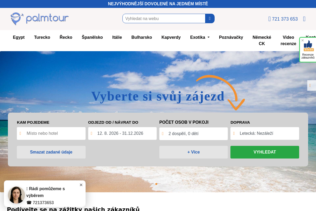This screenshot has height=211, width=316.
Task: Close the customer reviews widget
Action: [303, 40]
